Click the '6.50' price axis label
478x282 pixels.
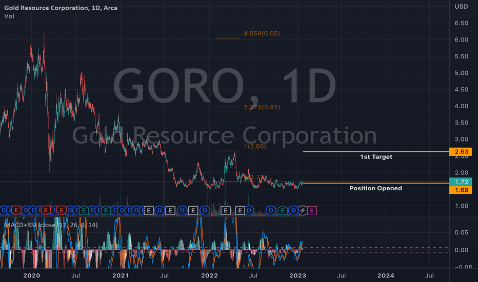click(x=461, y=23)
